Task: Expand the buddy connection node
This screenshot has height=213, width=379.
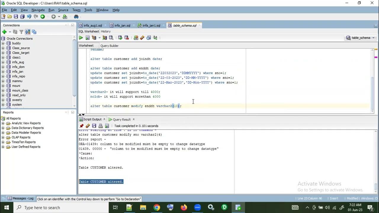Action: pyautogui.click(x=3, y=43)
